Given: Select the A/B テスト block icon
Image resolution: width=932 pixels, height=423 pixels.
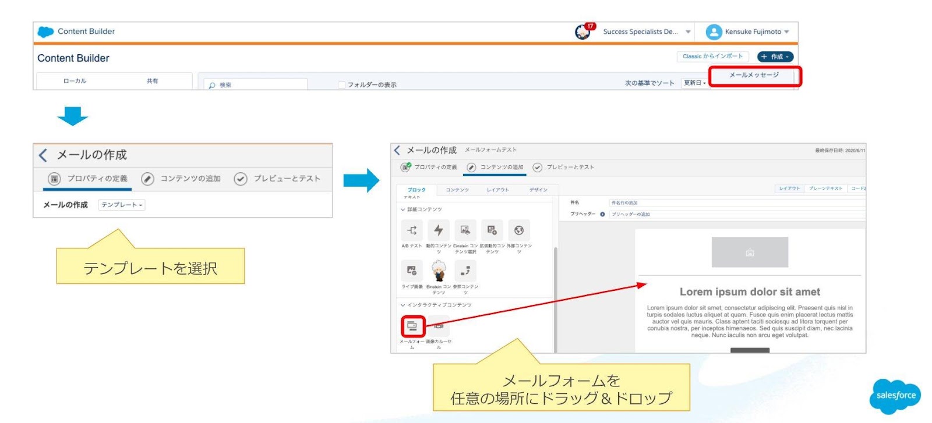Looking at the screenshot, I should point(412,230).
